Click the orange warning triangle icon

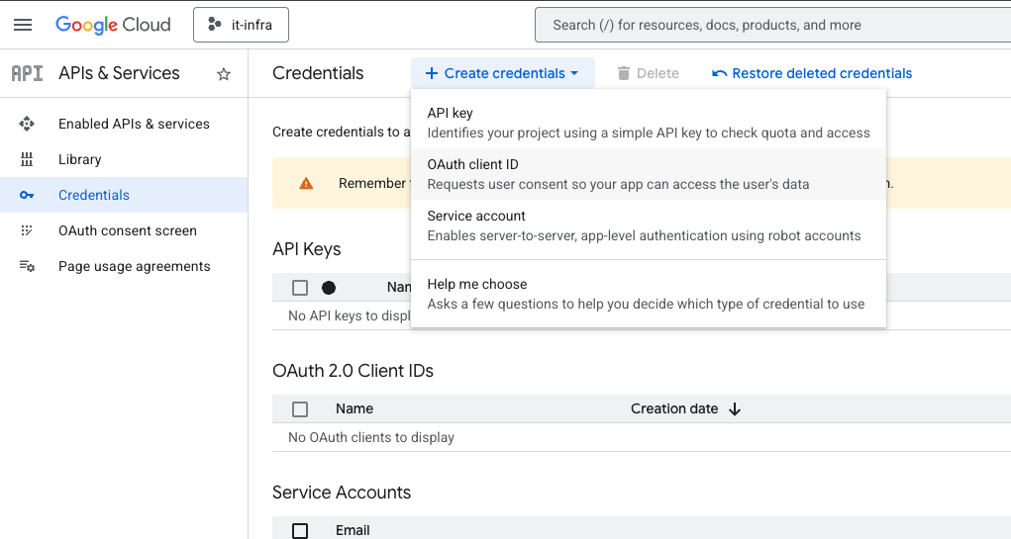306,184
